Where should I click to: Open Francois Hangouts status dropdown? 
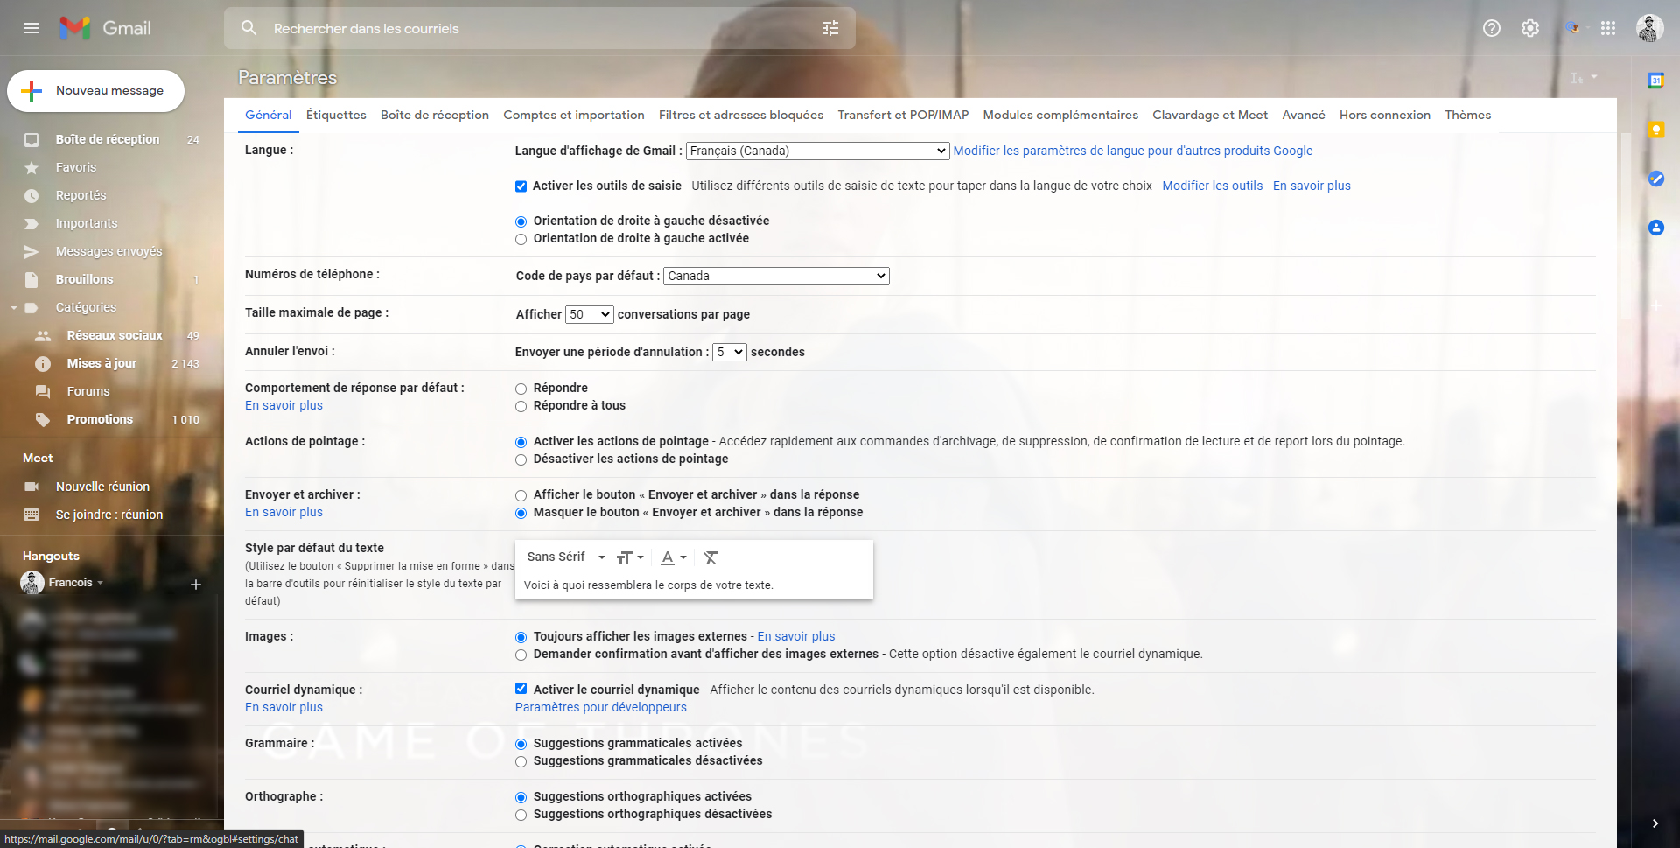100,583
